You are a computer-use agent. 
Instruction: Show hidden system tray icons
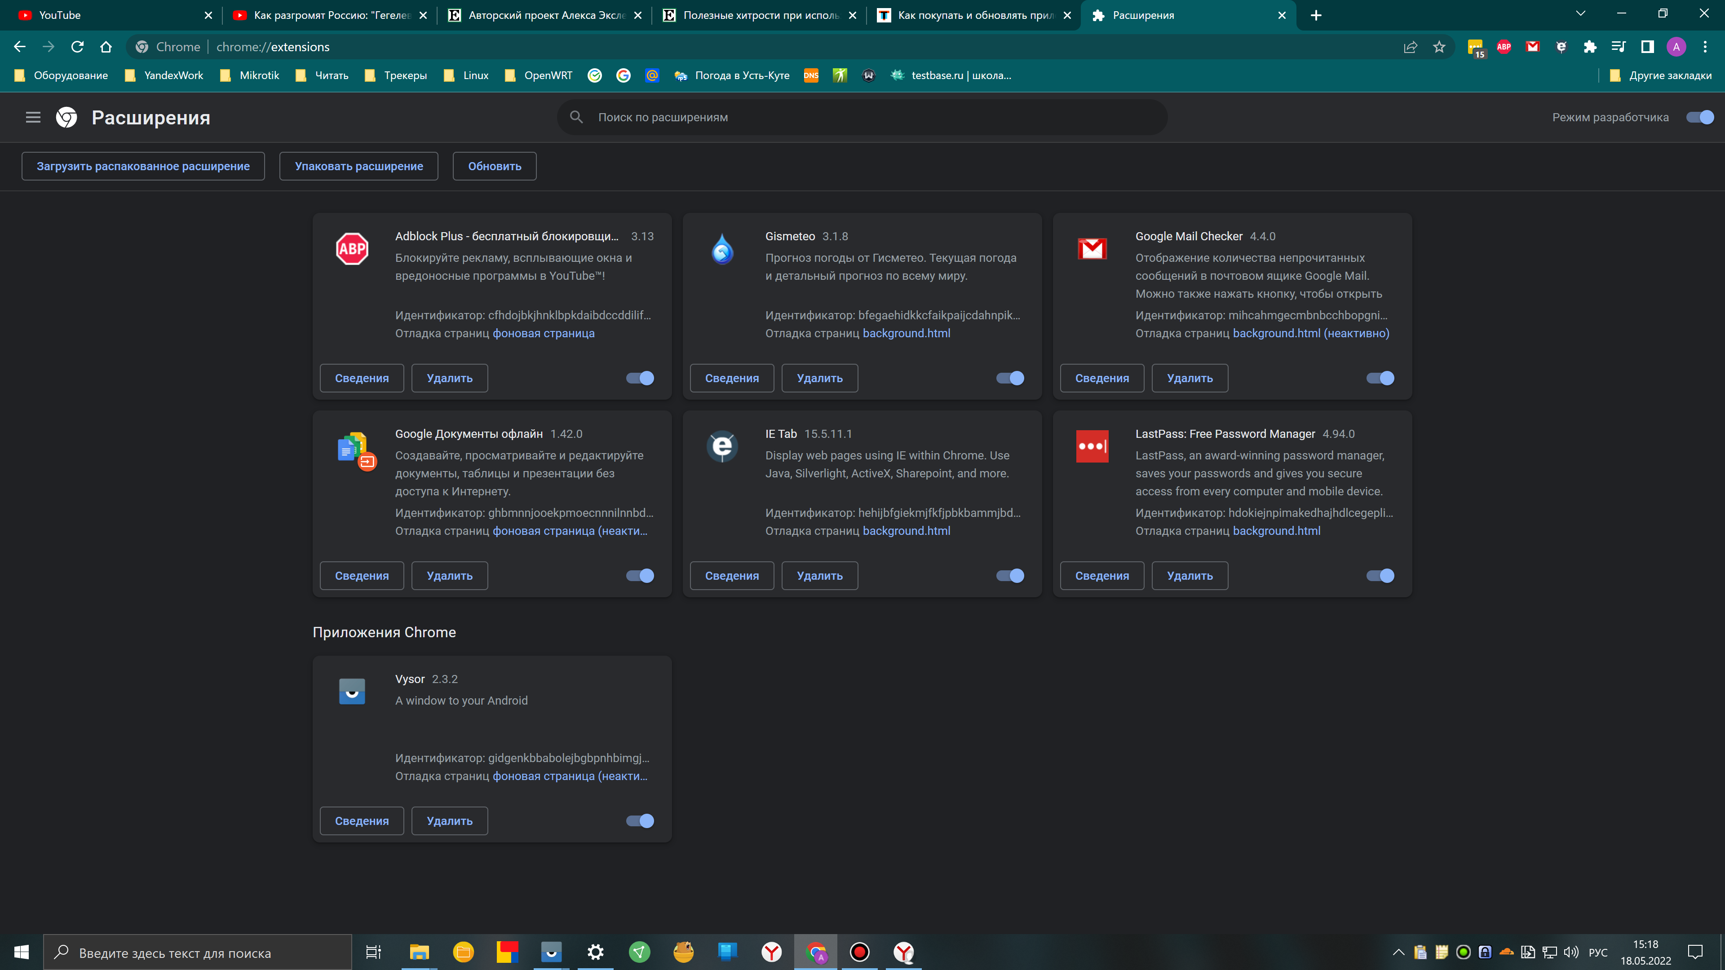1398,952
